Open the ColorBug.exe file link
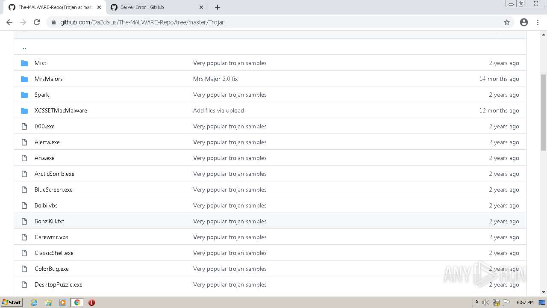547x308 pixels. (52, 269)
